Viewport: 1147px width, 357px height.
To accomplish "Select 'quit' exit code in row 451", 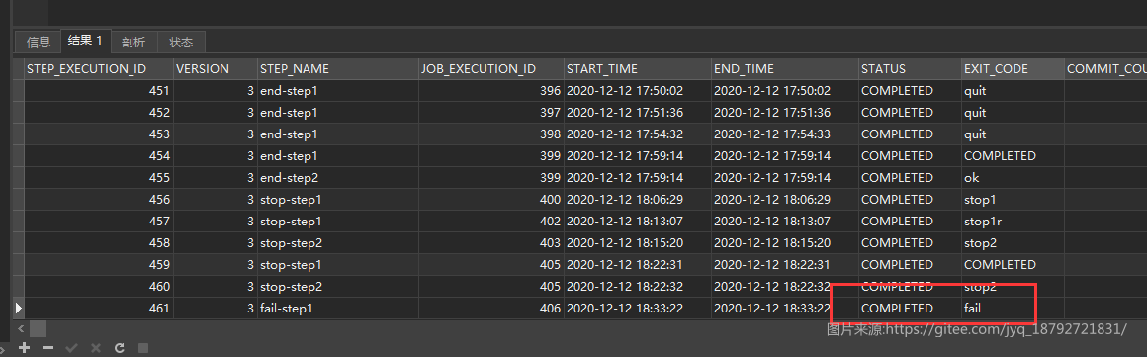I will (x=1014, y=91).
